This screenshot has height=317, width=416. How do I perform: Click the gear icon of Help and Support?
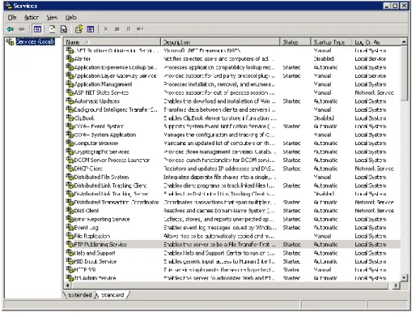click(70, 253)
